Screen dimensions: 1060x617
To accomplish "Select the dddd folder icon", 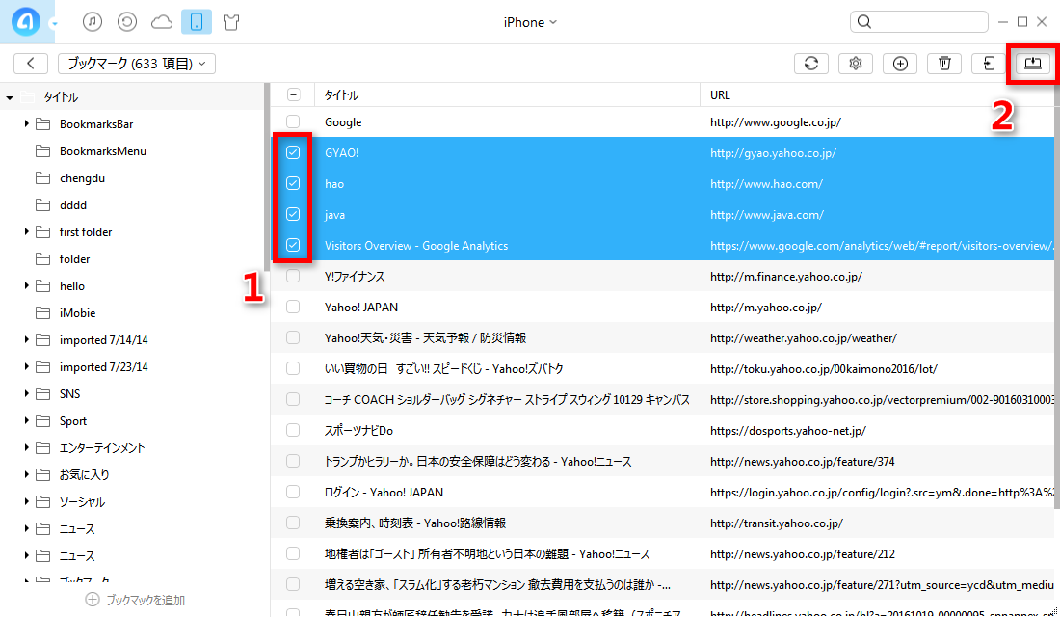I will point(42,205).
